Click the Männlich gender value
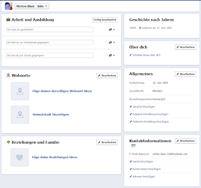 coord(157,91)
